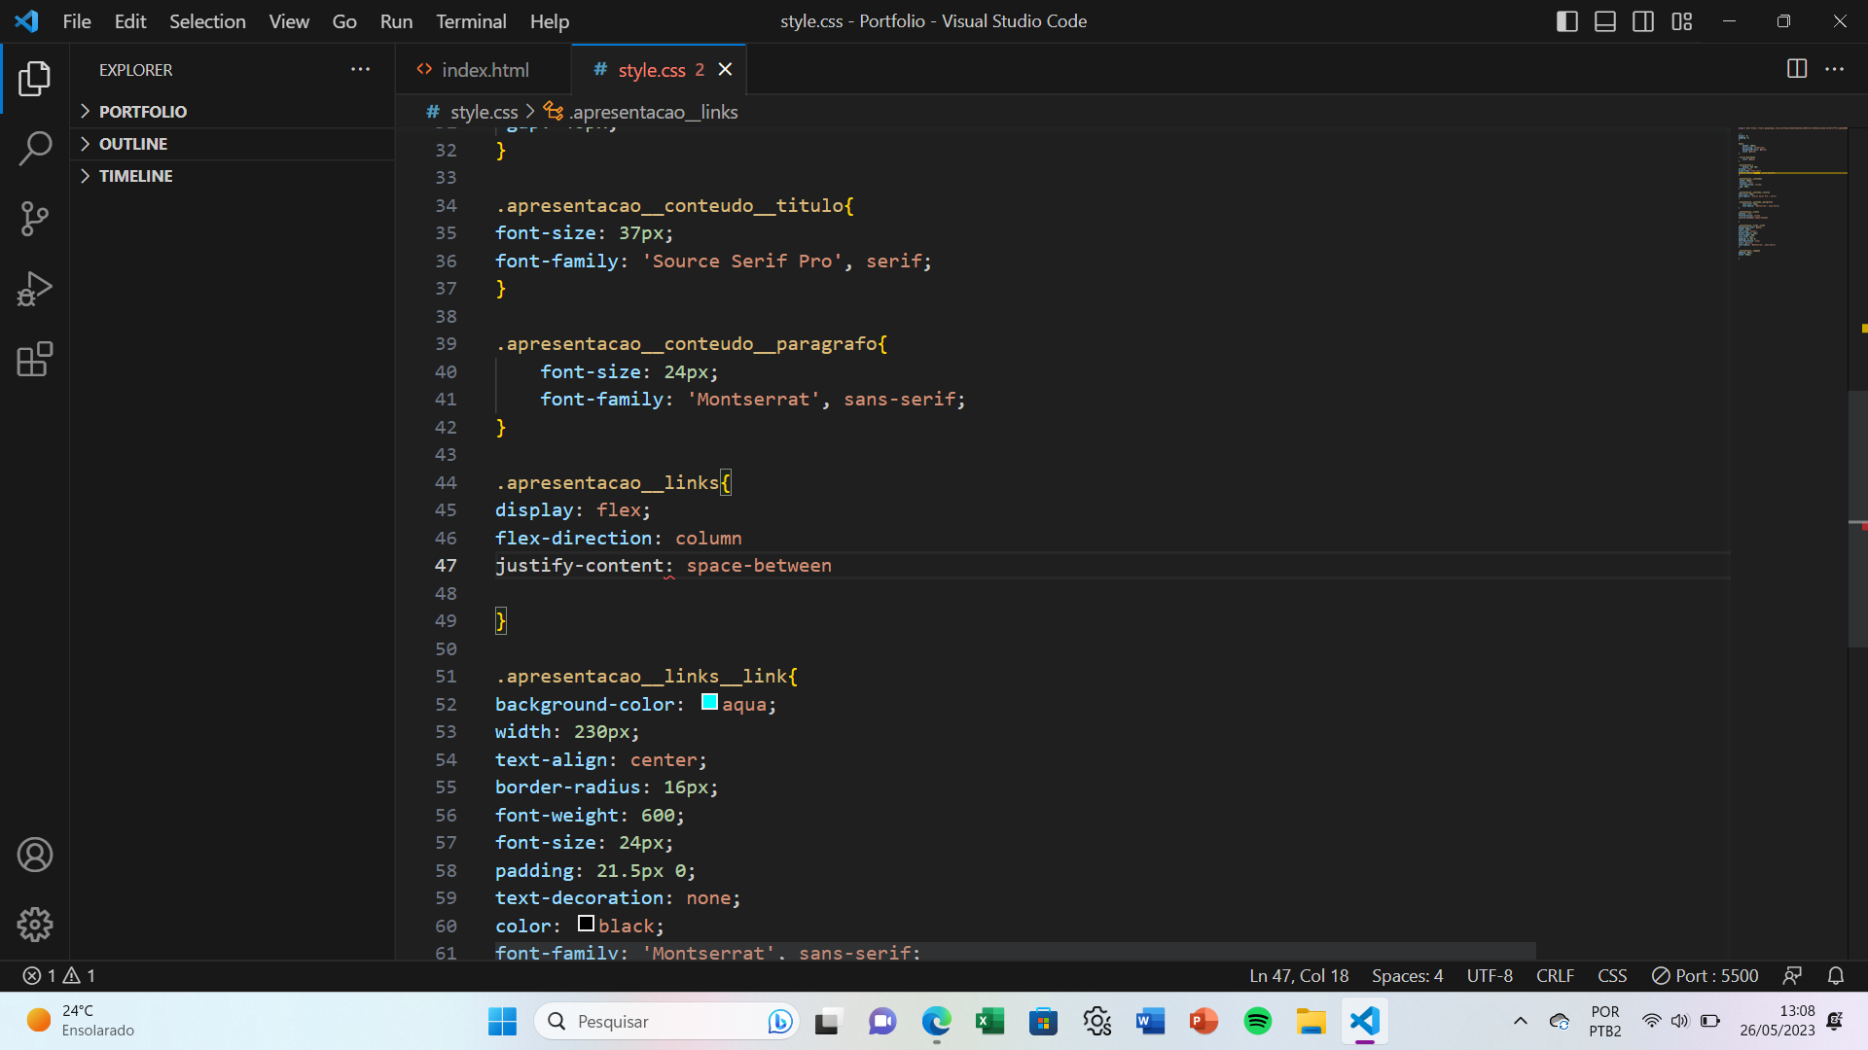Viewport: 1868px width, 1050px height.
Task: Open the Explorer view in activity bar
Action: pyautogui.click(x=35, y=79)
